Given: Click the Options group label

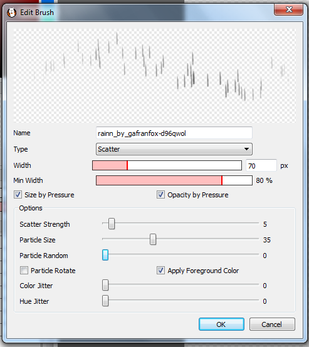Looking at the screenshot, I should (x=31, y=208).
